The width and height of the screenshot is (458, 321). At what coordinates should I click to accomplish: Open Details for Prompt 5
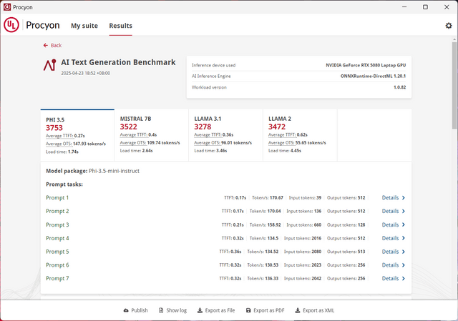coord(393,252)
